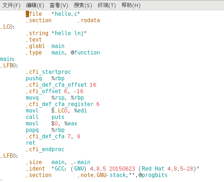Open the 文件(F) menu
This screenshot has height=182, width=224.
(x=11, y=5)
